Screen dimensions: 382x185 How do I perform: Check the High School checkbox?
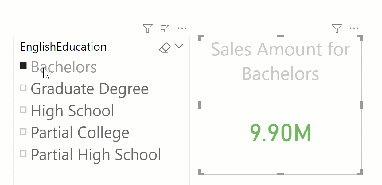point(23,110)
